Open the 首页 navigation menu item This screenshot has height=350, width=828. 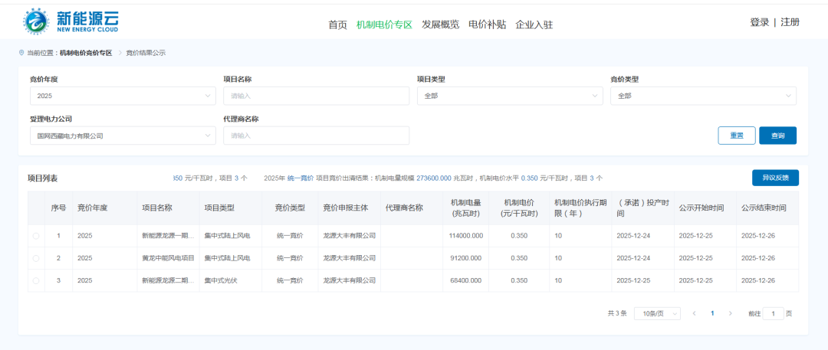click(337, 25)
